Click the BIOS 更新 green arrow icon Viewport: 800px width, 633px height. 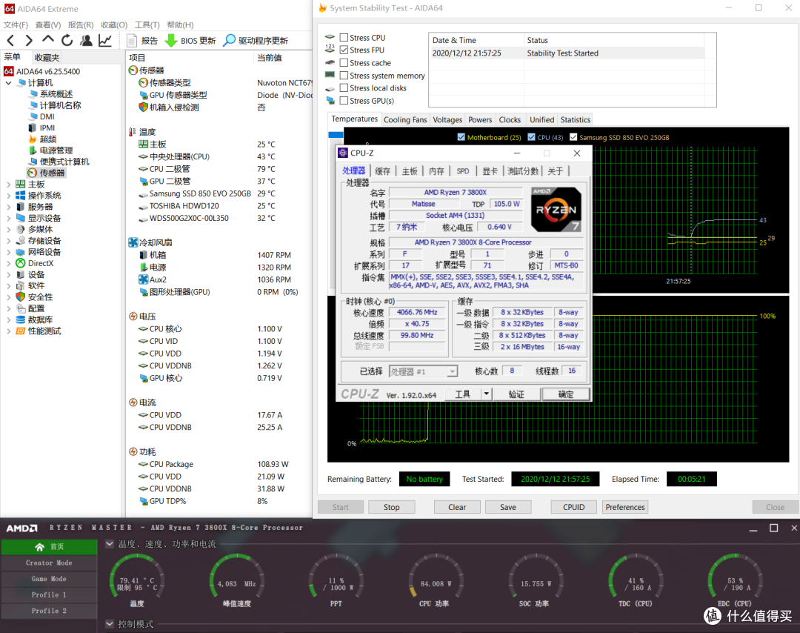tap(171, 40)
